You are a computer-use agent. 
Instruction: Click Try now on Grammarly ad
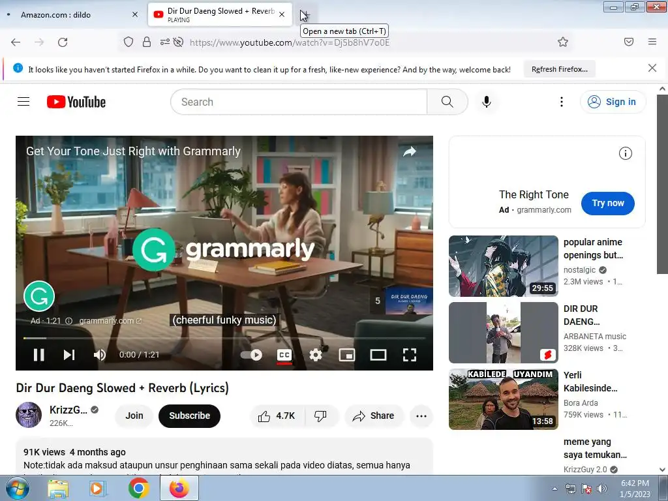pyautogui.click(x=608, y=204)
